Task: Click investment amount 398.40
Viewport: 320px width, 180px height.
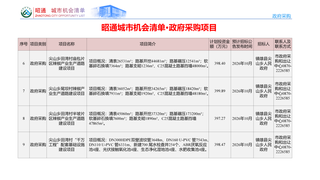Action: pyautogui.click(x=220, y=64)
